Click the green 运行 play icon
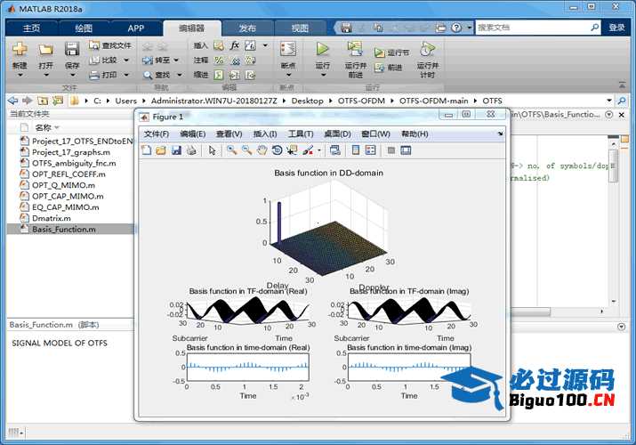This screenshot has height=445, width=636. 323,49
